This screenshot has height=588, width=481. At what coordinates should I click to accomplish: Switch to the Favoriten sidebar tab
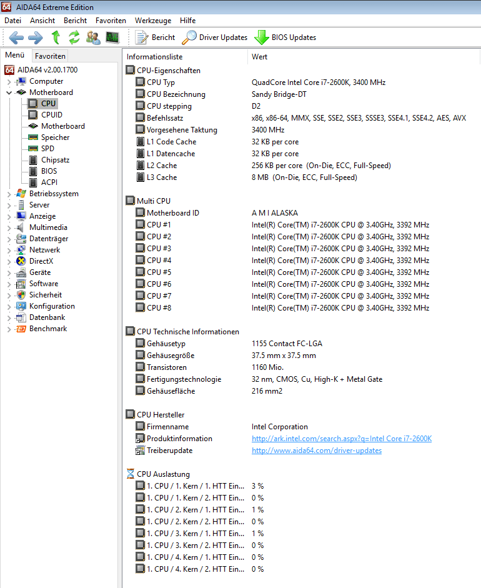[50, 56]
